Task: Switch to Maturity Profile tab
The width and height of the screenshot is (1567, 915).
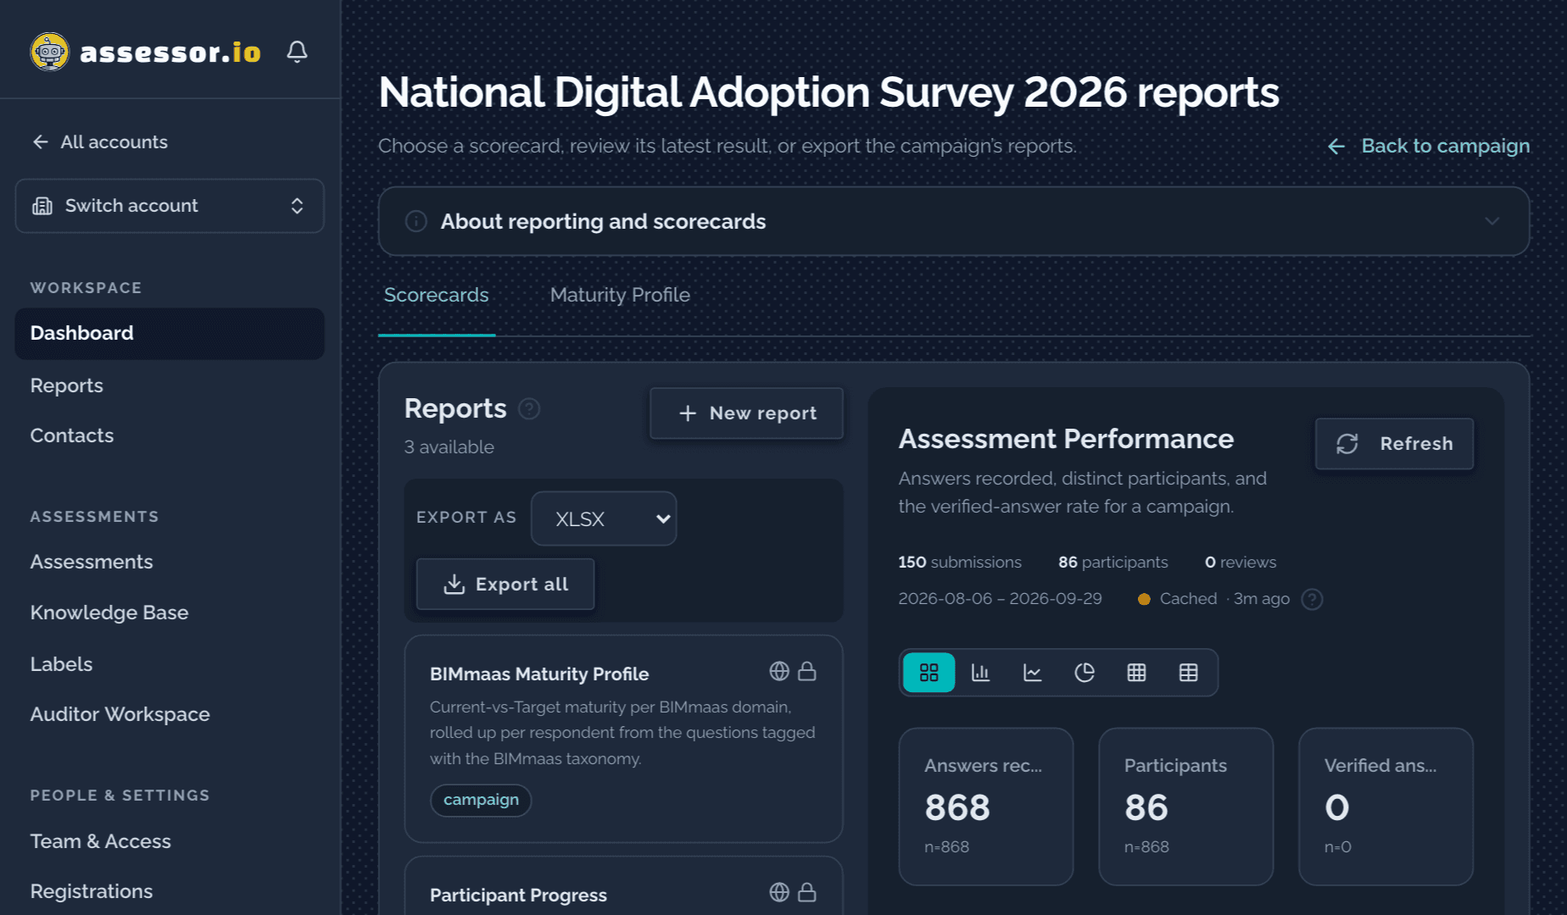Action: coord(620,295)
